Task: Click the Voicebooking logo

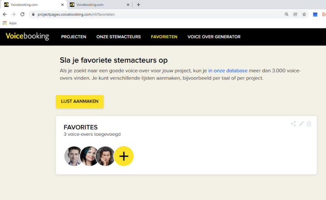Action: click(27, 37)
